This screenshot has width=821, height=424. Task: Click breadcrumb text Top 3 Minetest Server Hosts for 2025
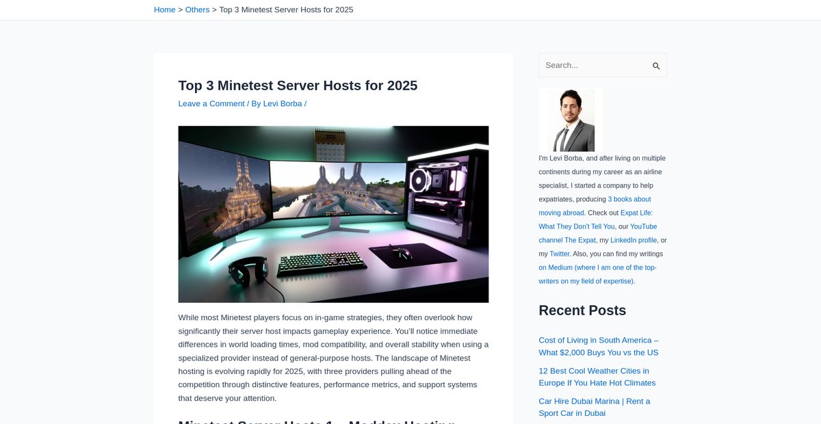coord(286,10)
